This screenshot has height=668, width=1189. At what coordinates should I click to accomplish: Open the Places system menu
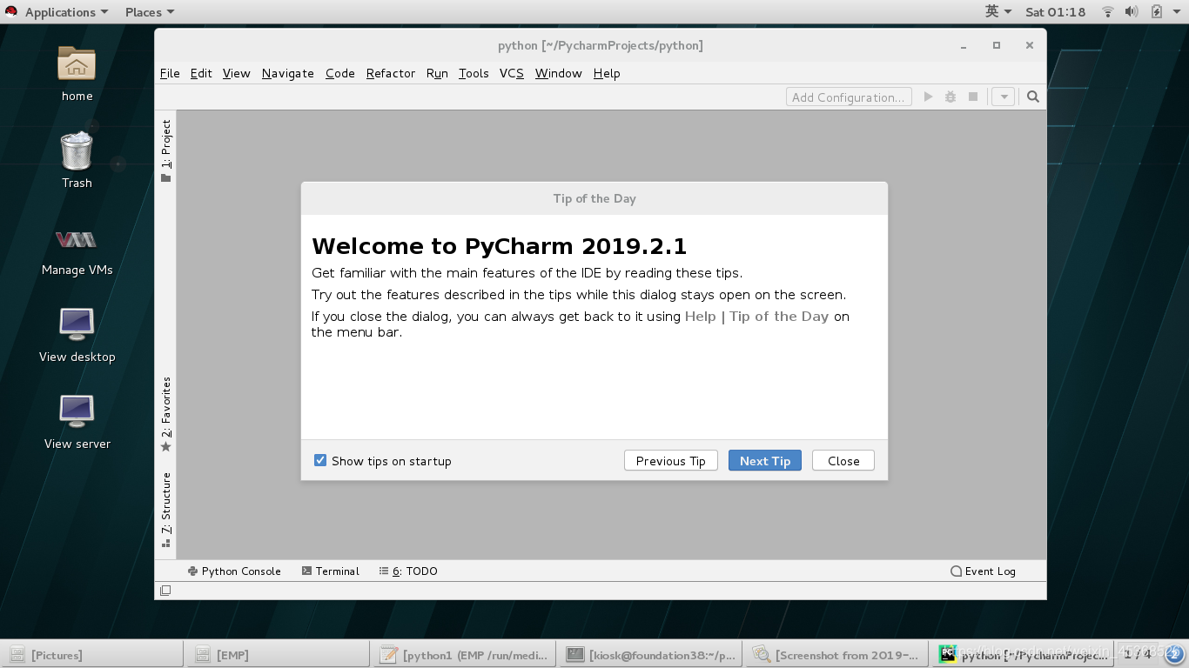tap(150, 12)
